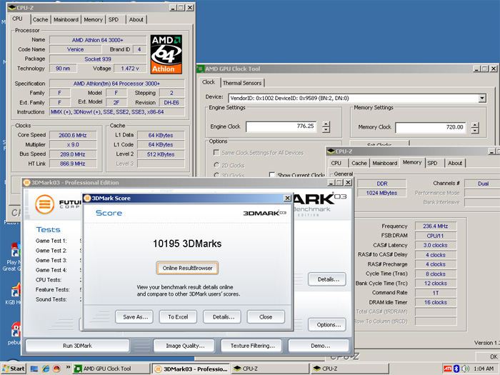Click the processor name AMD Athlon 64 3000+
Image resolution: width=500 pixels, height=375 pixels.
(98, 40)
